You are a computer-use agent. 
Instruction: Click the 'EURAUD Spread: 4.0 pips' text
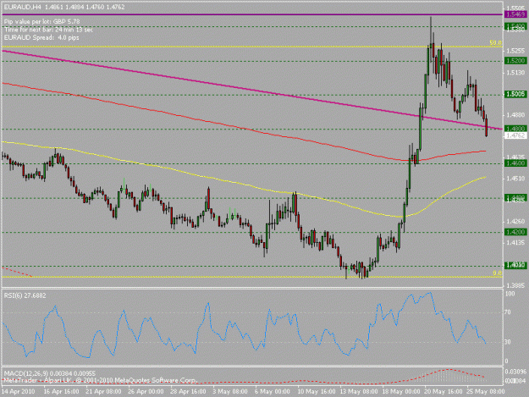click(41, 37)
